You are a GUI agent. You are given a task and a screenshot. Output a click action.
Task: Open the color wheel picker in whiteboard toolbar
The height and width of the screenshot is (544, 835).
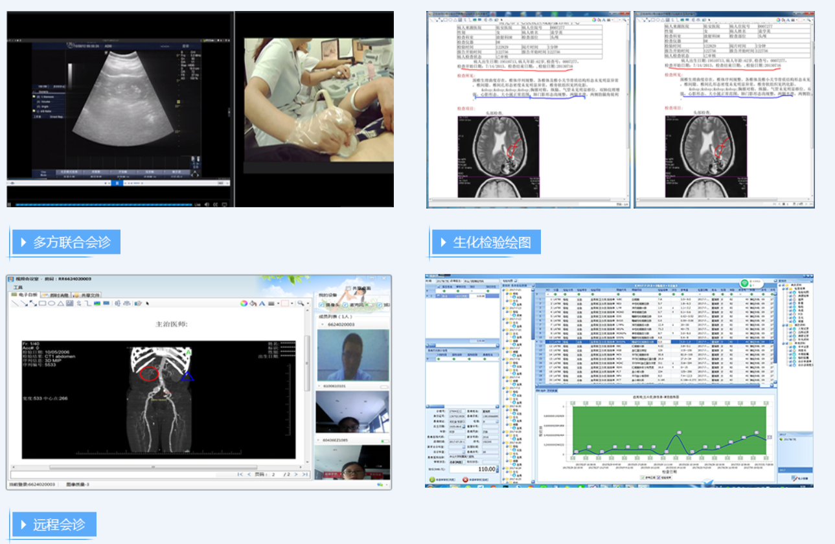[x=244, y=303]
